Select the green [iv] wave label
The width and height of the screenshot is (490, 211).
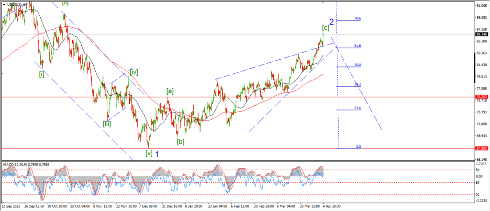tap(134, 72)
